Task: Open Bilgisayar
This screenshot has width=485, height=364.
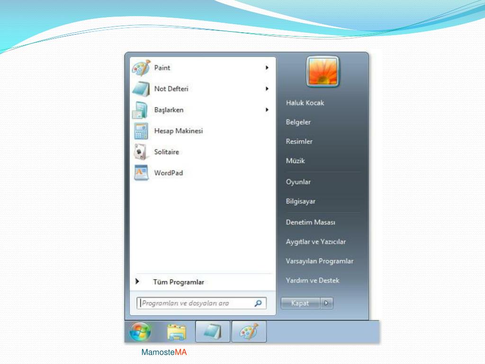Action: point(301,201)
